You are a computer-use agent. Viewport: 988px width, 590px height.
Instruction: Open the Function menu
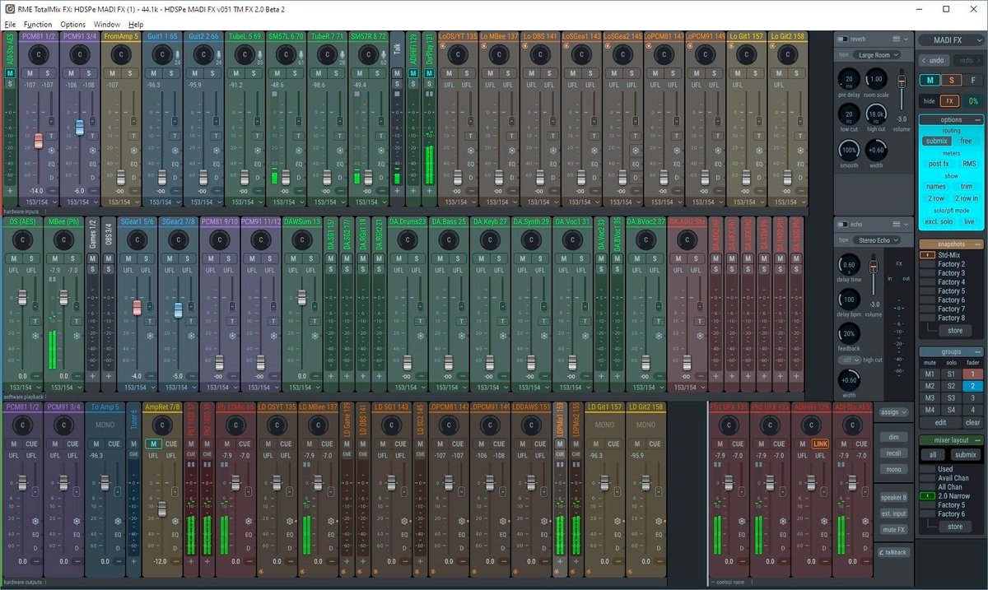point(38,25)
